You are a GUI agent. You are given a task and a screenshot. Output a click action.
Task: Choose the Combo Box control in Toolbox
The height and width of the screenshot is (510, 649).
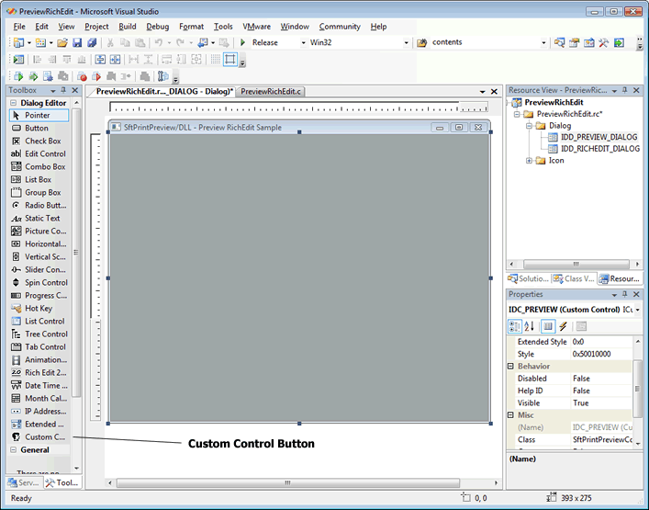click(44, 167)
